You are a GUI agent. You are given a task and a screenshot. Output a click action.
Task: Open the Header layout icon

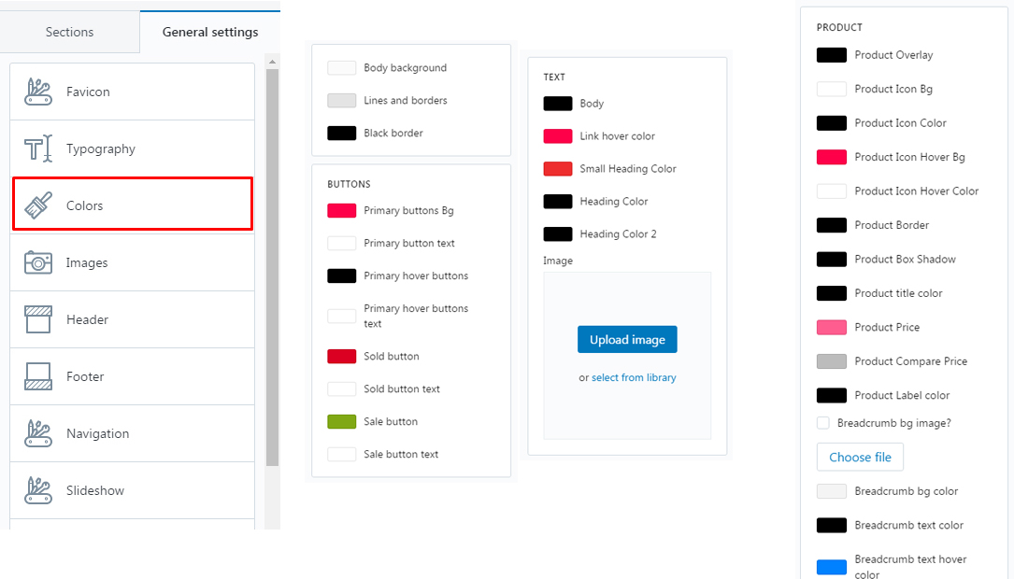pyautogui.click(x=38, y=319)
